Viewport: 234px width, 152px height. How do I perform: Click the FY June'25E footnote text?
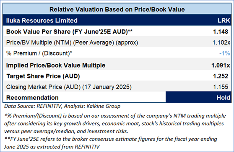pyautogui.click(x=111, y=143)
